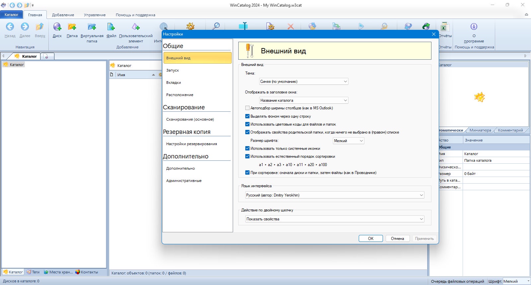
Task: Switch to the Добавление ribbon tab
Action: coord(63,15)
